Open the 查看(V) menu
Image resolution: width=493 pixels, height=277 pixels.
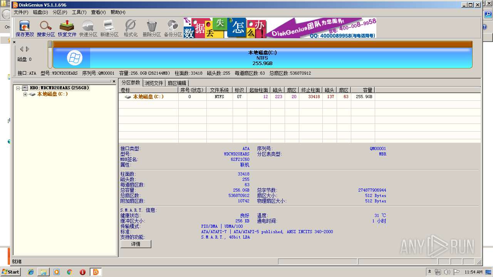click(x=98, y=12)
